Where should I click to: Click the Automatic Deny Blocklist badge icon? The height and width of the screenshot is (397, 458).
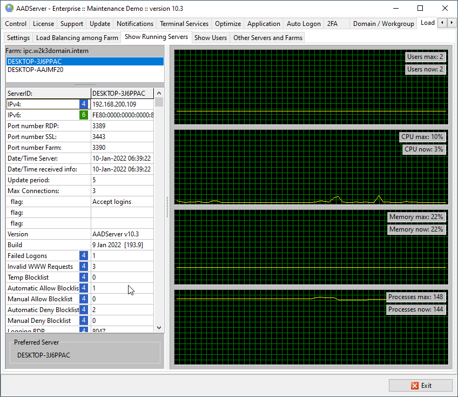84,310
